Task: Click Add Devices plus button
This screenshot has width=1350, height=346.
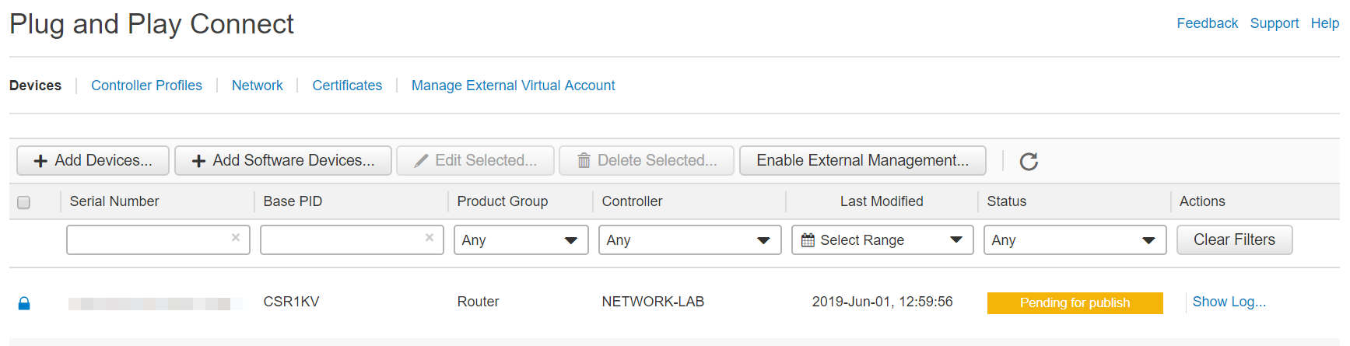Action: coord(93,161)
